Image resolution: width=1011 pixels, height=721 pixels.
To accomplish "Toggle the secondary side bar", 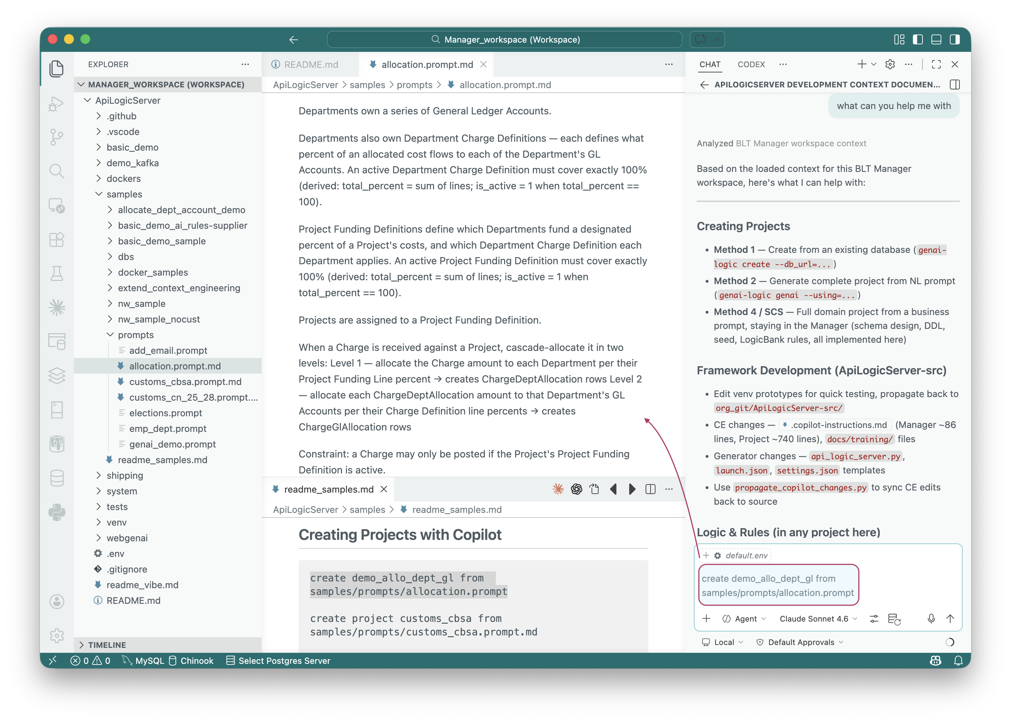I will (x=954, y=39).
